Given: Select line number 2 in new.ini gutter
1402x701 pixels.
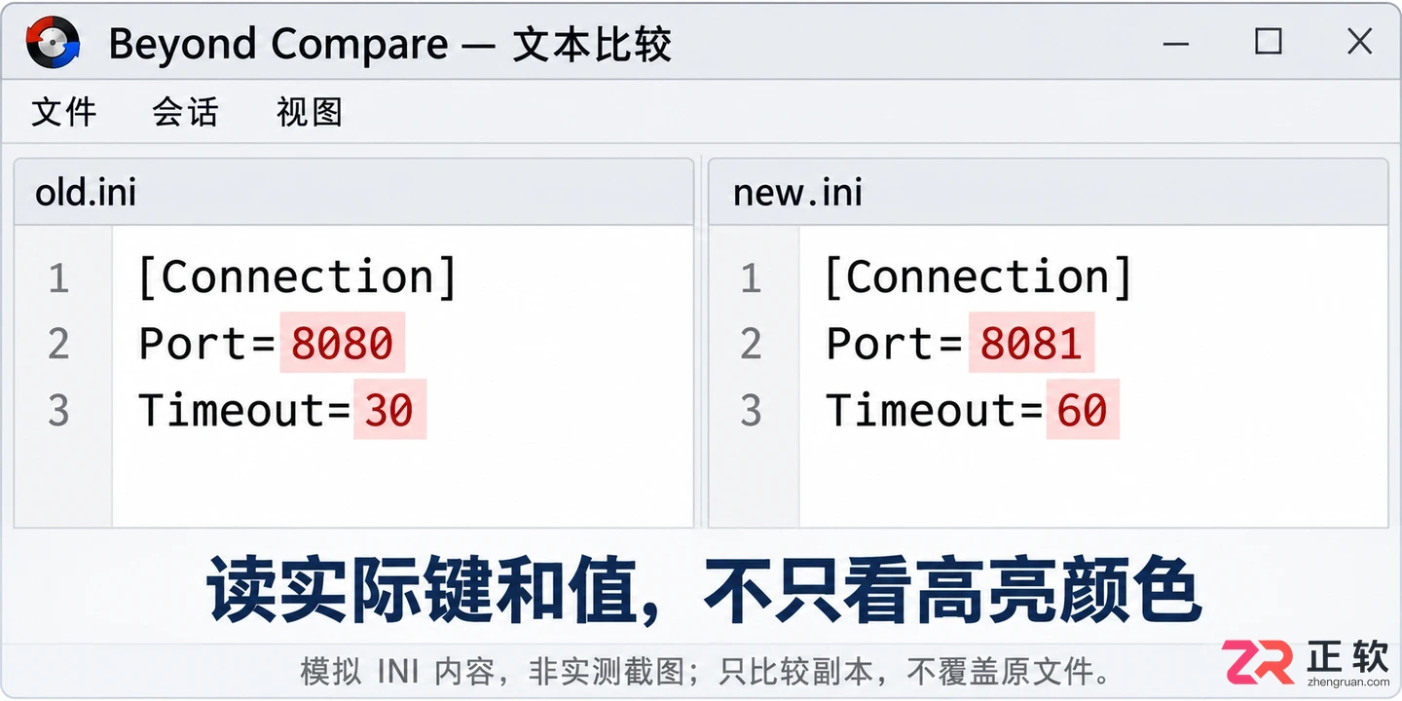Looking at the screenshot, I should [751, 345].
